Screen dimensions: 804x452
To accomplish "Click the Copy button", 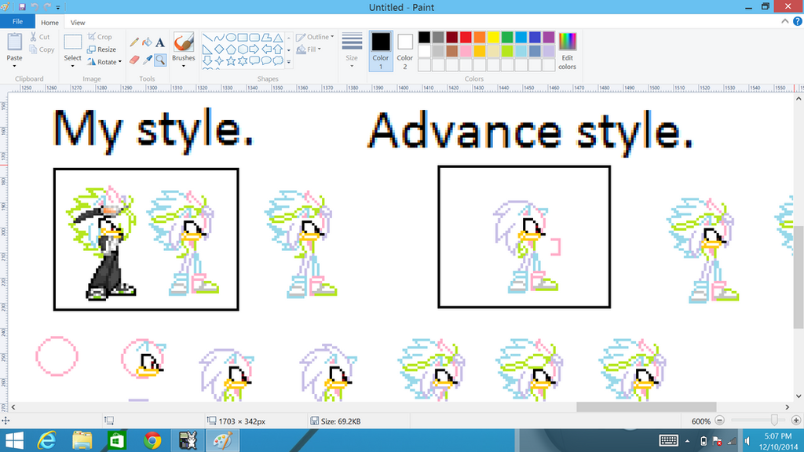I will point(42,49).
